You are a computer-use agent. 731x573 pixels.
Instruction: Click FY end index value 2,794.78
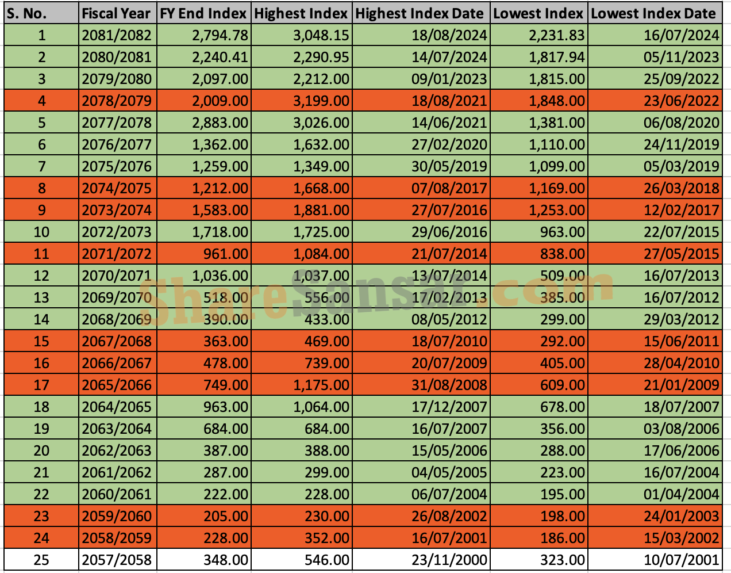(203, 35)
